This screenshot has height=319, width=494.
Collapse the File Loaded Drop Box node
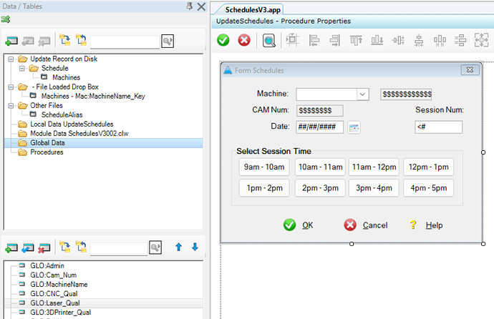[11, 87]
